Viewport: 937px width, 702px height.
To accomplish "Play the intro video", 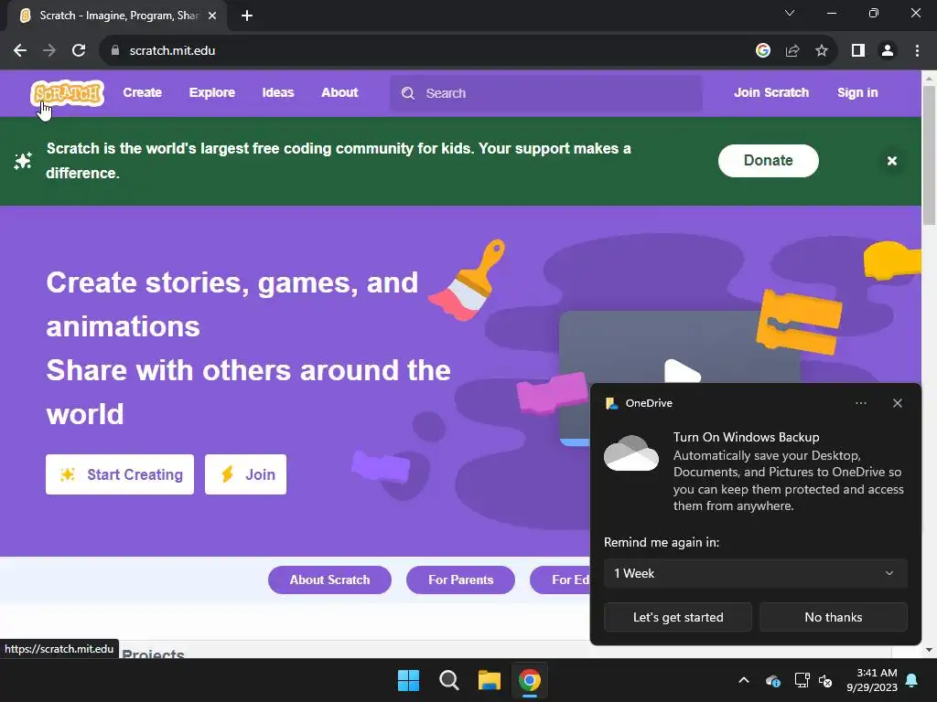I will pyautogui.click(x=682, y=373).
